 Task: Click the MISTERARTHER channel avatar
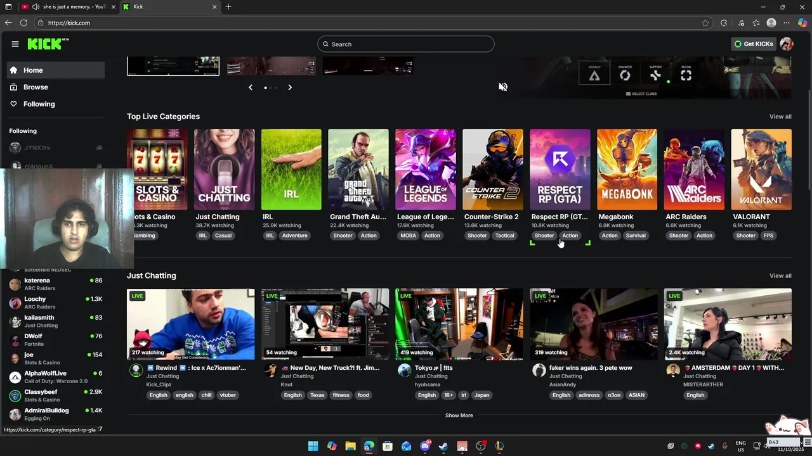click(x=673, y=370)
